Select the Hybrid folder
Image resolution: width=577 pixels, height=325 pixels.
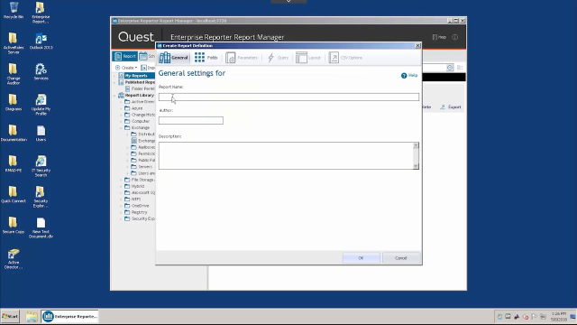tap(134, 187)
